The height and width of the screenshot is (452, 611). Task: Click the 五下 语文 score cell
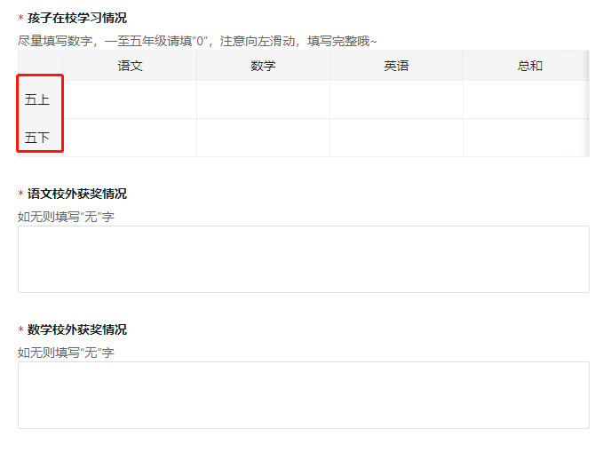(131, 138)
